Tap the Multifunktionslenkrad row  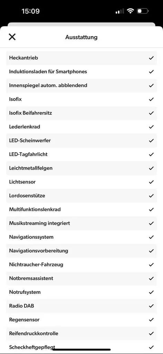81,209
